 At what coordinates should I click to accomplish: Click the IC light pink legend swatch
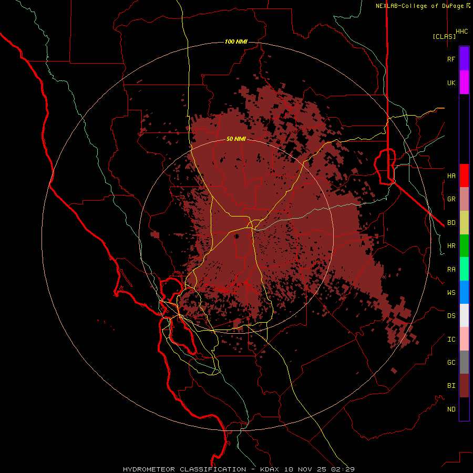[x=464, y=339]
